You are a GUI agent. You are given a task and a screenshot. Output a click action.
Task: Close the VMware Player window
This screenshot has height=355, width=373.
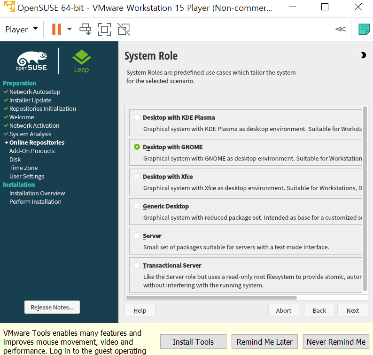pyautogui.click(x=358, y=7)
